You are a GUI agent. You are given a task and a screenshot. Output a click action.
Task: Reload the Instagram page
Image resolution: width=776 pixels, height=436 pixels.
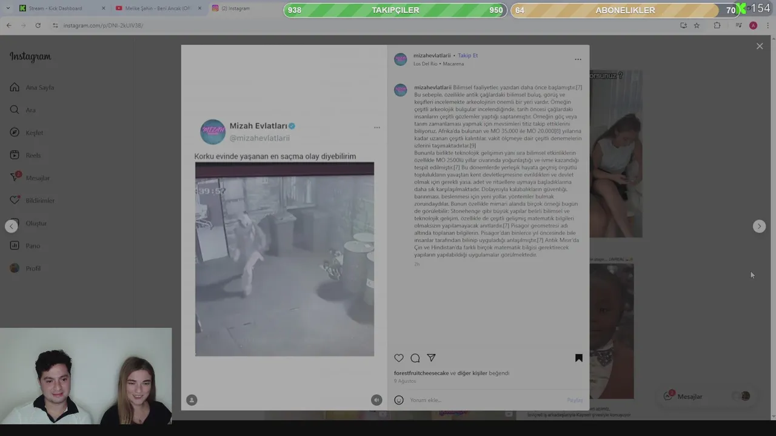pyautogui.click(x=38, y=25)
